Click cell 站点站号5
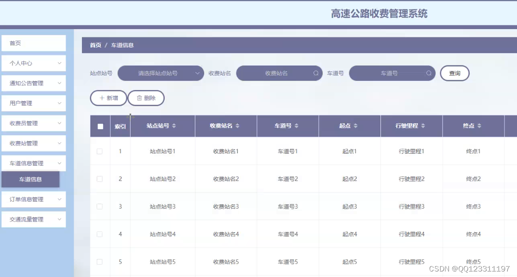Viewport: 517px width, 277px height. click(162, 262)
